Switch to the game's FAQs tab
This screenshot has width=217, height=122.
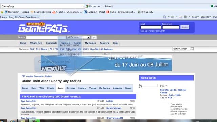coord(41,88)
